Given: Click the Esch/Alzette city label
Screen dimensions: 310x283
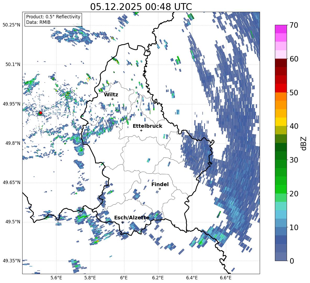Looking at the screenshot, I should pyautogui.click(x=132, y=218).
